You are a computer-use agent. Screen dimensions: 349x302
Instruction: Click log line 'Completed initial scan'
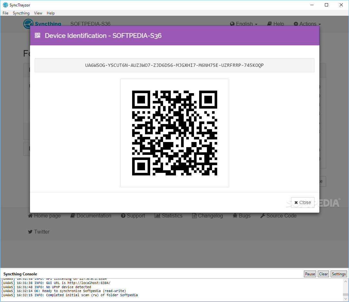69,295
